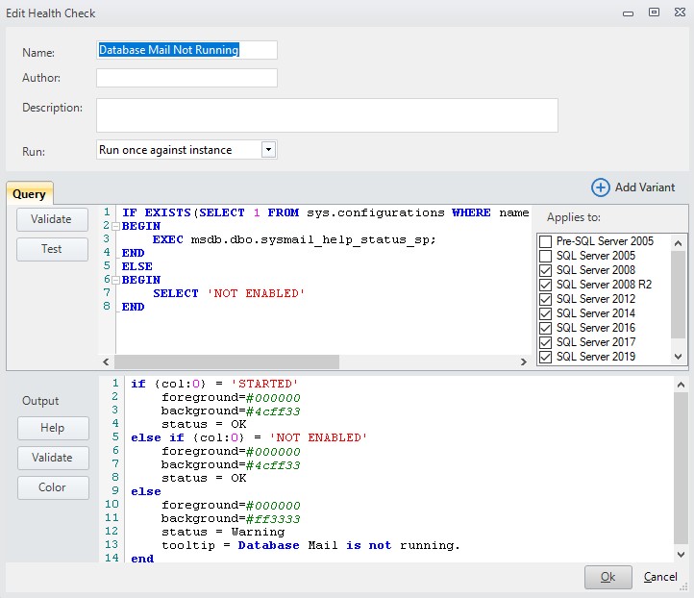Uncheck SQL Server 2014 checkbox
694x598 pixels.
tap(545, 313)
